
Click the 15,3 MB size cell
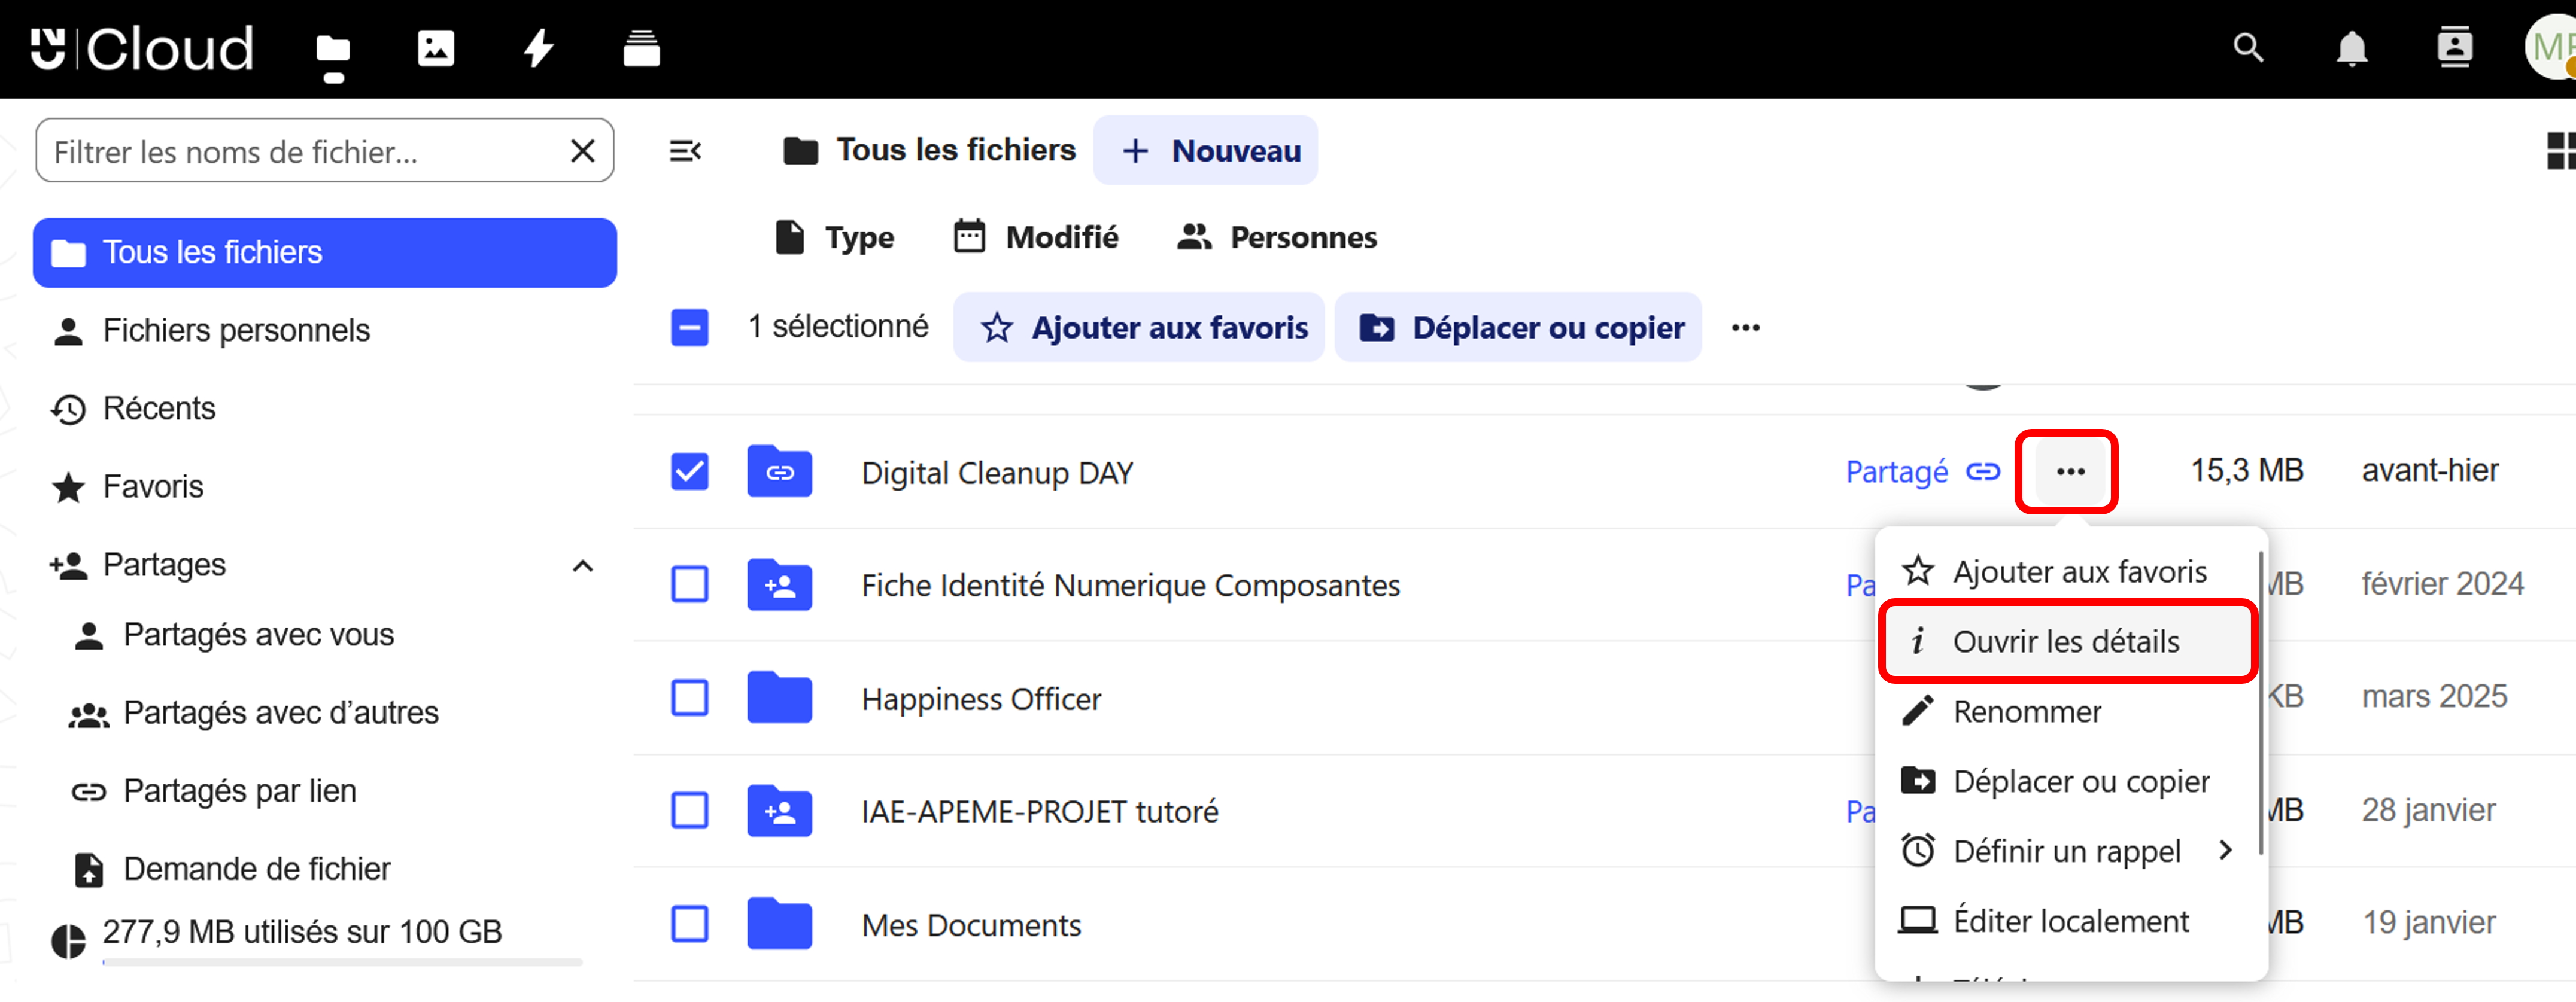[2247, 470]
